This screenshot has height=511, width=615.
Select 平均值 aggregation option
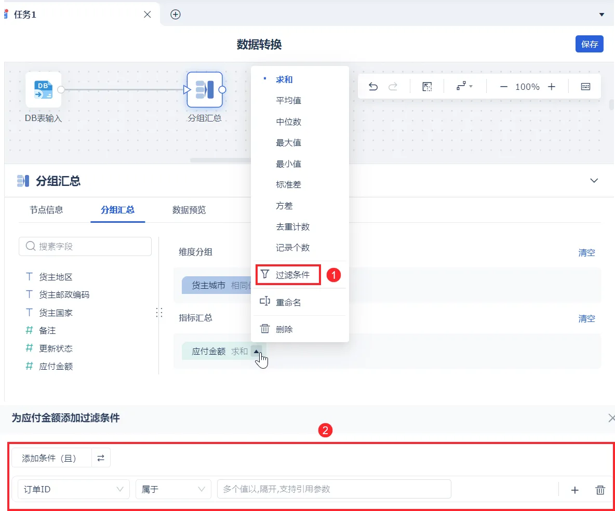pos(288,100)
